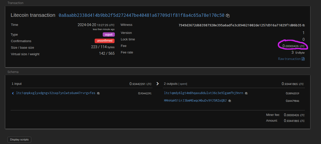The image size is (321, 144).
Task: Copy the witness hash with copy icon
Action: click(x=303, y=25)
